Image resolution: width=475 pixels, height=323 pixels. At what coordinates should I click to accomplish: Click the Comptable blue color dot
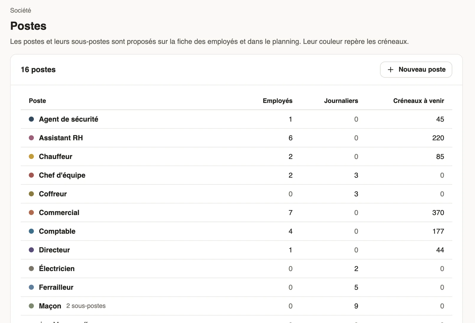pyautogui.click(x=31, y=231)
